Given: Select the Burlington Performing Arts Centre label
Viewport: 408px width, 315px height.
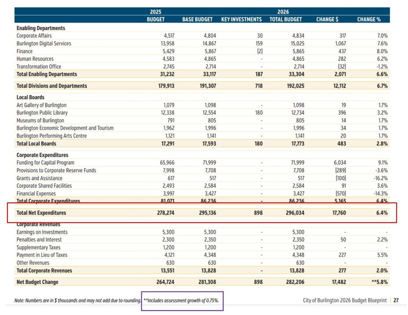Looking at the screenshot, I should [x=51, y=136].
